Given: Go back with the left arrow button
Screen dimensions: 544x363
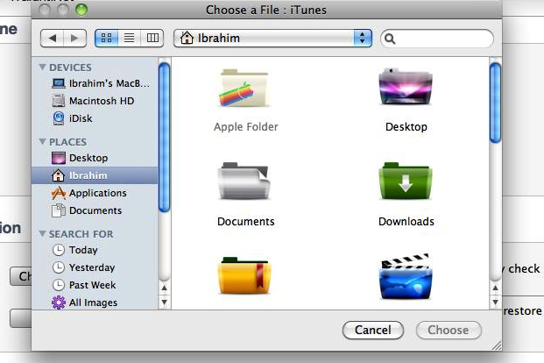Looking at the screenshot, I should point(52,38).
